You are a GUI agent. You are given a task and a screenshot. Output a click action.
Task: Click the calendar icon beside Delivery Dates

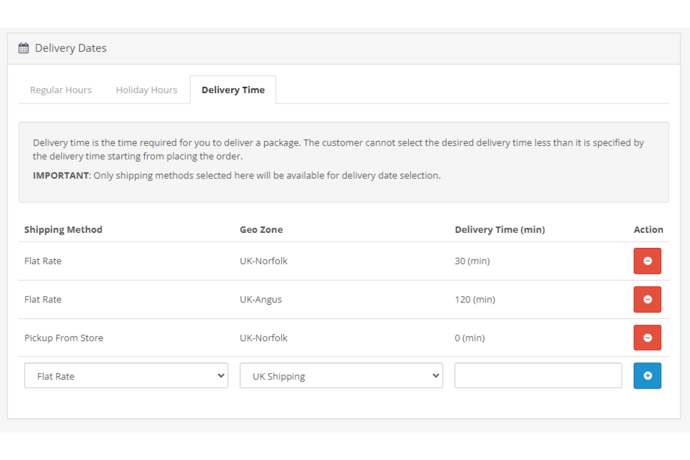24,48
